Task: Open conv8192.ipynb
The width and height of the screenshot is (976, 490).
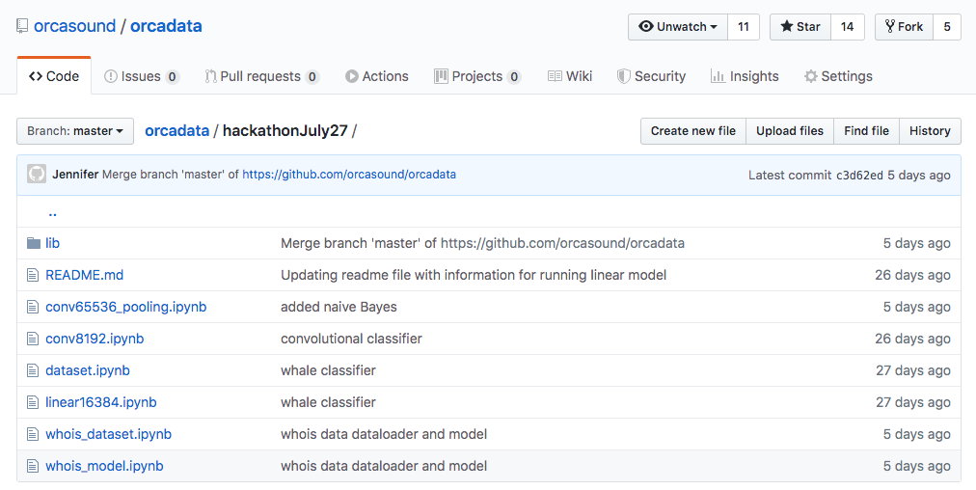Action: tap(95, 339)
